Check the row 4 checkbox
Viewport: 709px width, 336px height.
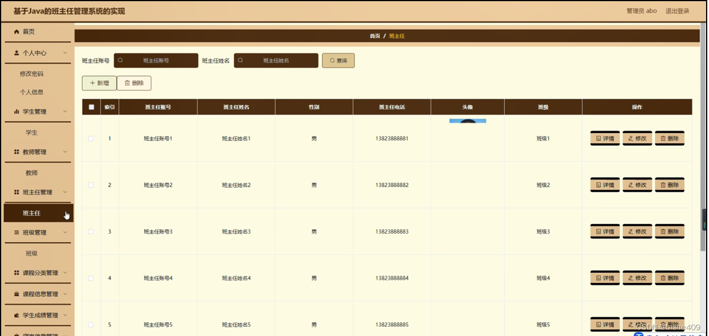[90, 278]
